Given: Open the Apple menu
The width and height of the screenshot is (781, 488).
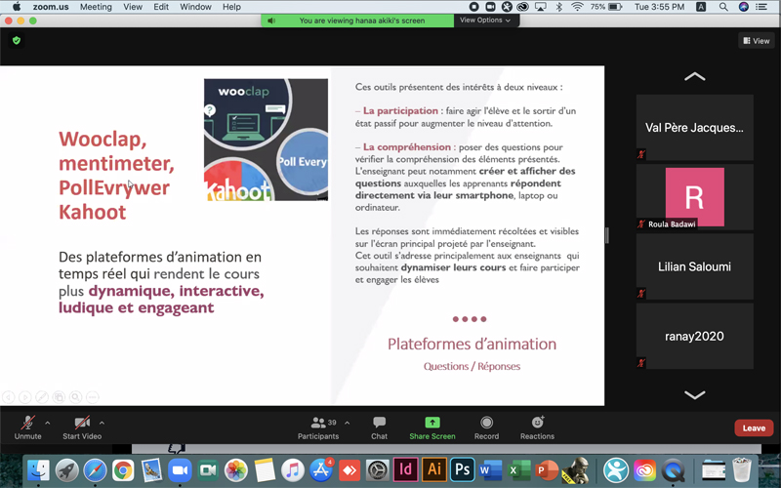Looking at the screenshot, I should (16, 7).
